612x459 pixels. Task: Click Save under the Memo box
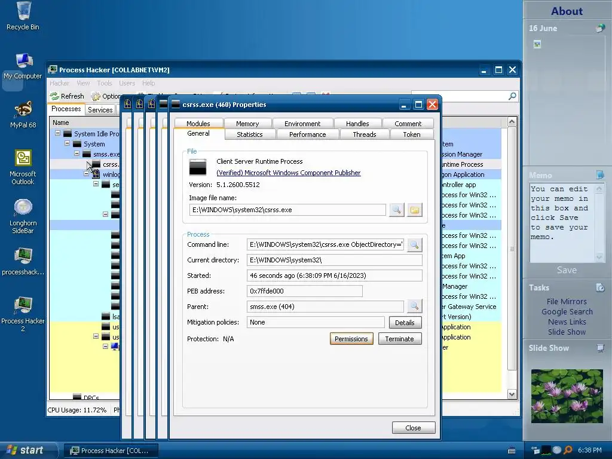pyautogui.click(x=567, y=270)
